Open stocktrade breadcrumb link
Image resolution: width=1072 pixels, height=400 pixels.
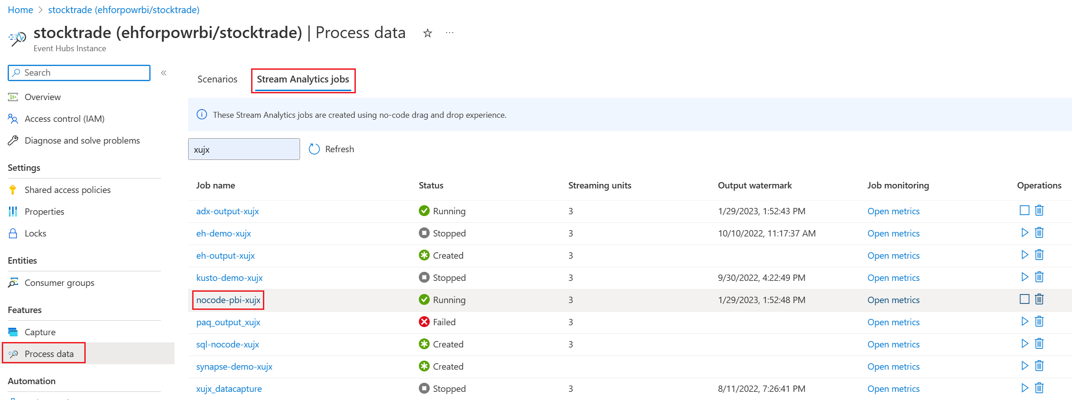pos(124,10)
